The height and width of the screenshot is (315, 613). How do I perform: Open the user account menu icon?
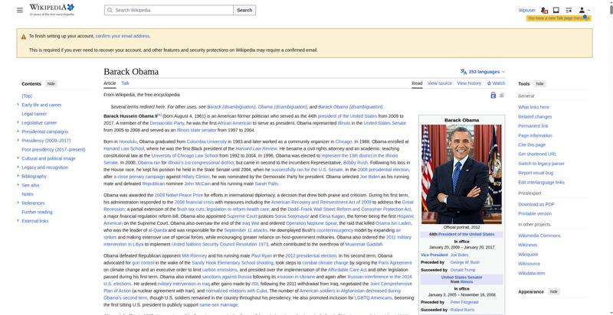tap(584, 10)
